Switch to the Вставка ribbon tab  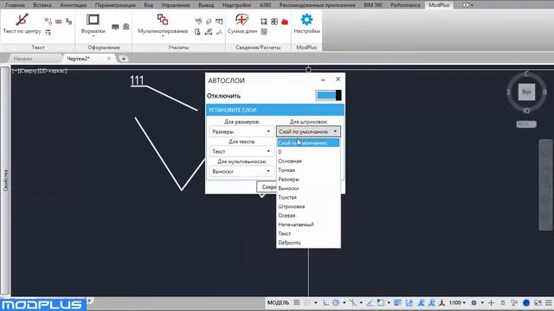click(42, 5)
